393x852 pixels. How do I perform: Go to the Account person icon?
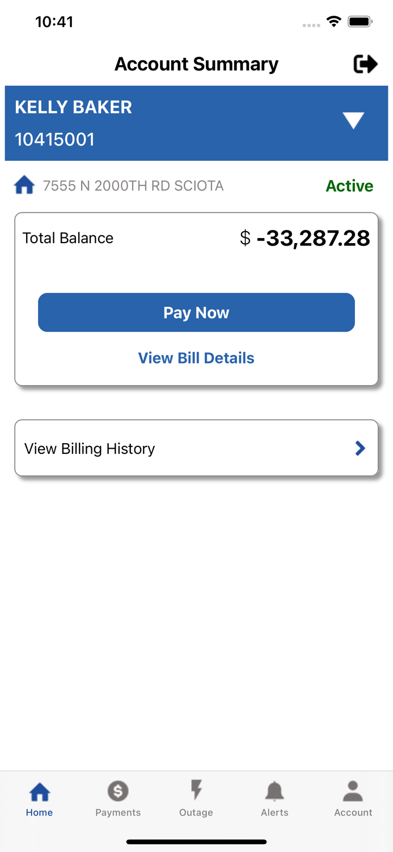click(x=353, y=791)
